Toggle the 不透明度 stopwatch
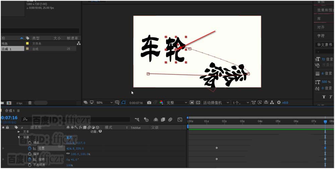This screenshot has height=169, width=335. click(30, 165)
